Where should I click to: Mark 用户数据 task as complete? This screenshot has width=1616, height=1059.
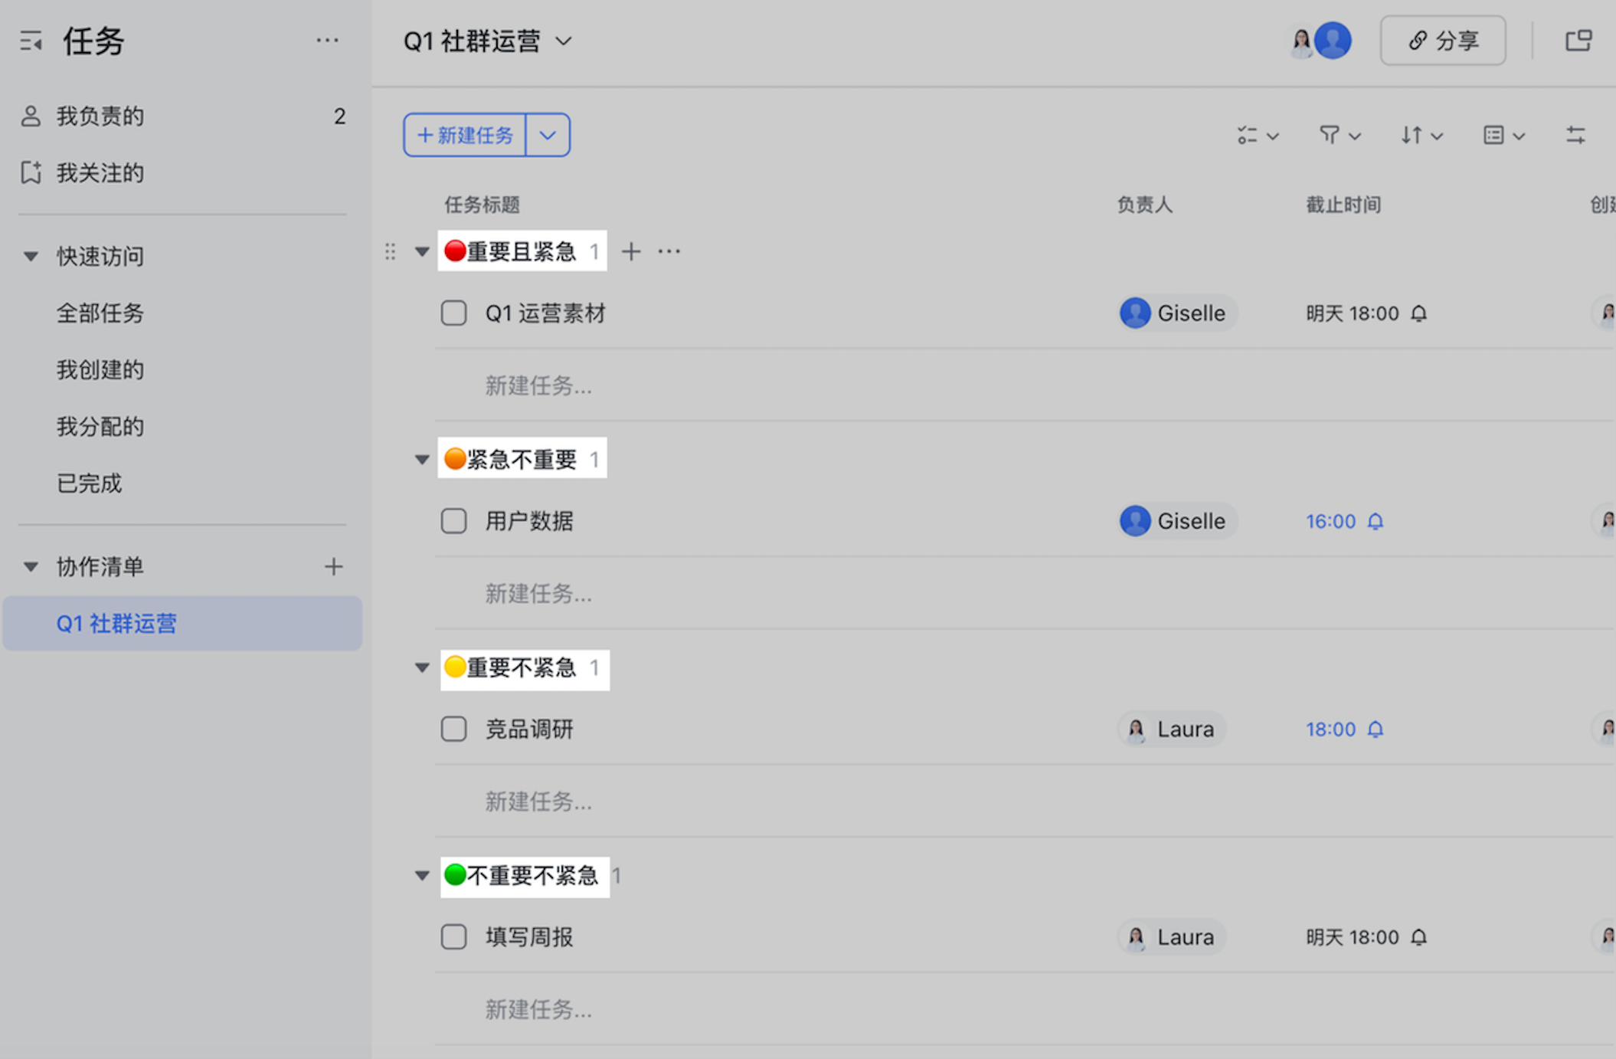pyautogui.click(x=453, y=521)
